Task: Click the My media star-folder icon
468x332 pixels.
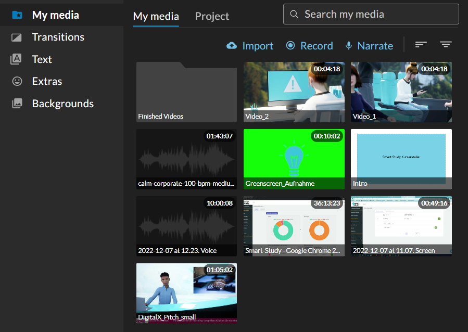Action: point(17,15)
